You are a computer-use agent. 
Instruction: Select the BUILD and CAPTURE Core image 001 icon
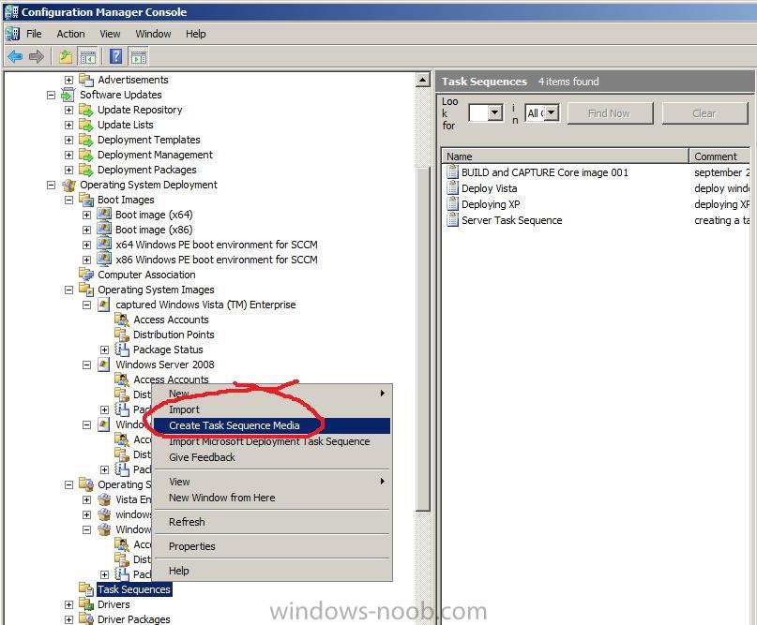pyautogui.click(x=452, y=172)
